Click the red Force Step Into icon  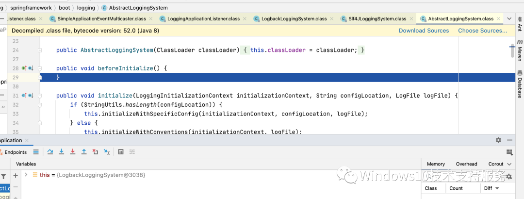click(72, 152)
